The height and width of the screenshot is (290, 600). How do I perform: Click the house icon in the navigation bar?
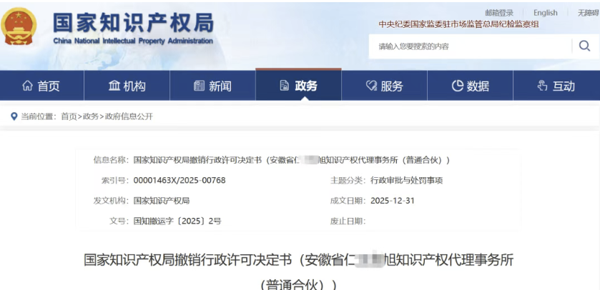pyautogui.click(x=28, y=86)
